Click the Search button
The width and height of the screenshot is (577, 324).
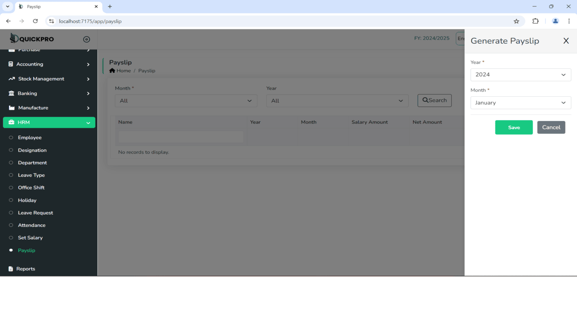tap(434, 100)
